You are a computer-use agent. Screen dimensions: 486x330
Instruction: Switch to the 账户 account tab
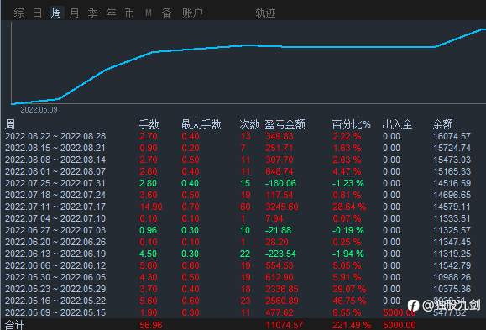pos(192,13)
